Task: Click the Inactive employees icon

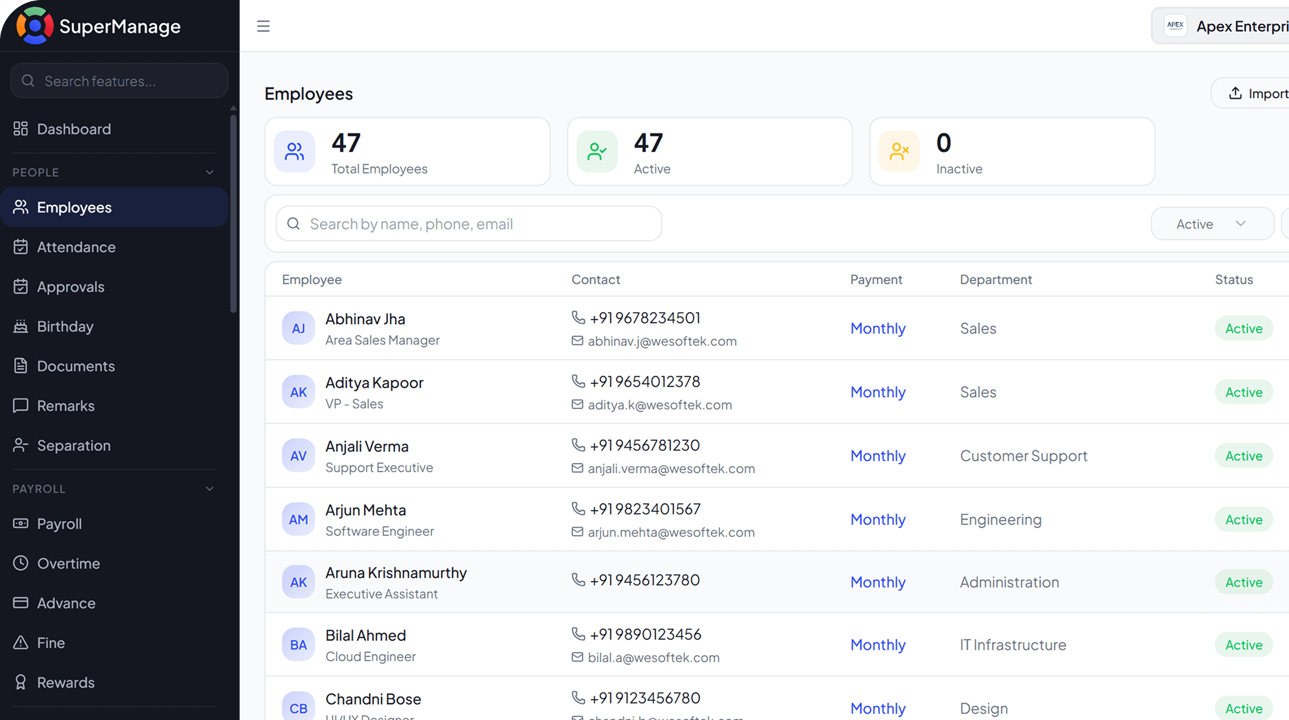Action: 899,152
